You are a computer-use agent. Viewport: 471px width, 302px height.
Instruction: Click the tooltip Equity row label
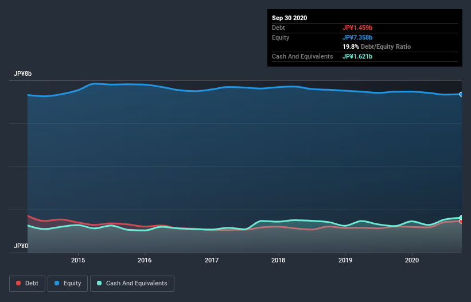pyautogui.click(x=281, y=37)
